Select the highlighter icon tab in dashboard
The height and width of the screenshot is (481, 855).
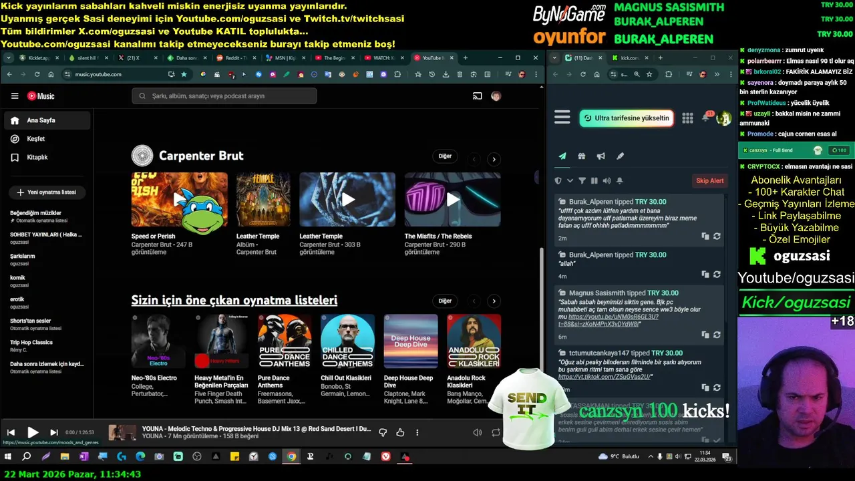(x=620, y=156)
